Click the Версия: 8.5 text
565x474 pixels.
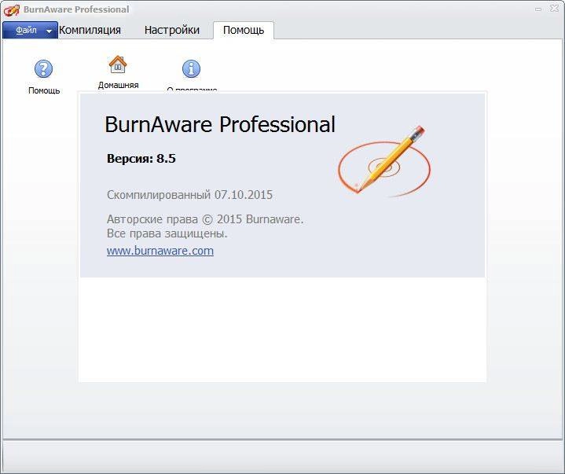(141, 158)
